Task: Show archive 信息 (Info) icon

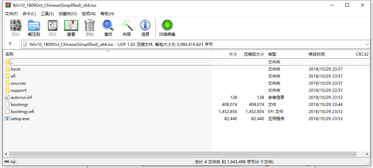Action: pyautogui.click(x=145, y=28)
